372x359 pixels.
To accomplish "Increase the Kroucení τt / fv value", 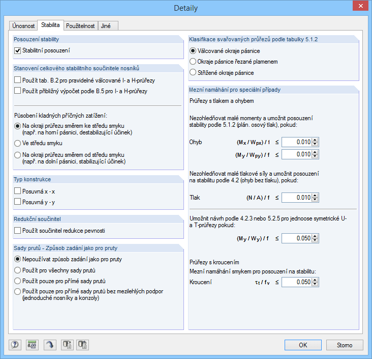I will pyautogui.click(x=315, y=280).
